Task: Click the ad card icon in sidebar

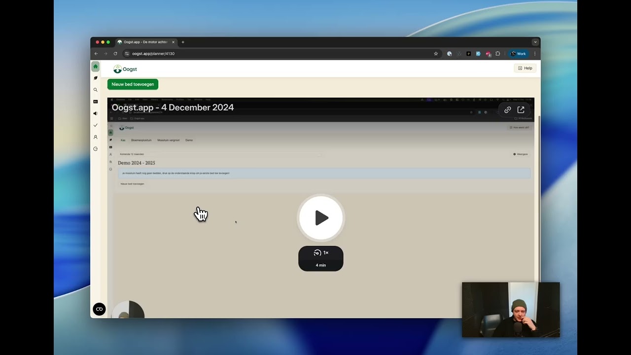Action: point(96,102)
